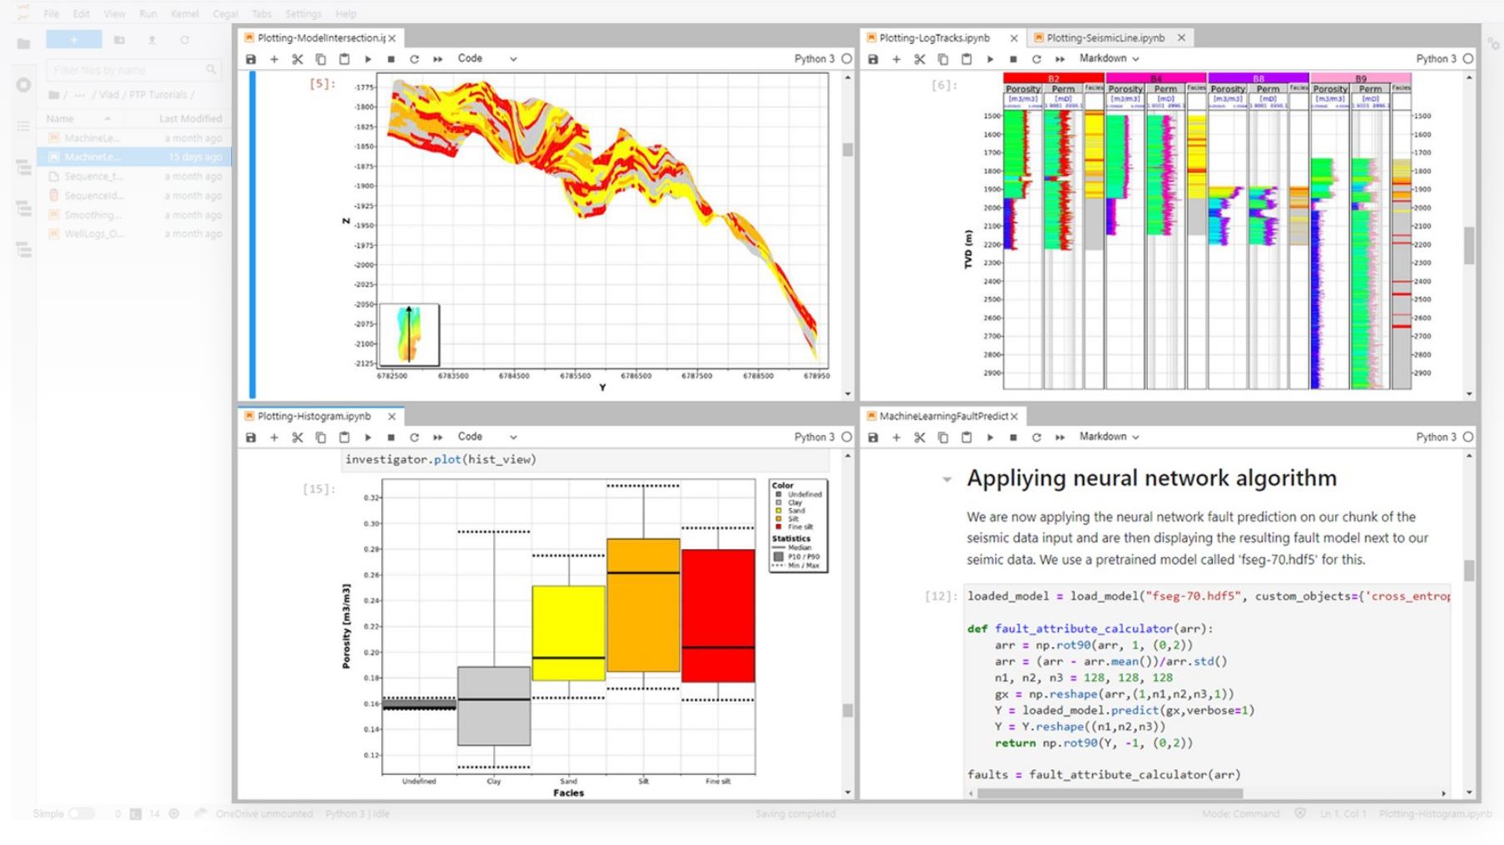Run cell in Plotting-Histogram notebook
The height and width of the screenshot is (845, 1504).
click(x=368, y=437)
